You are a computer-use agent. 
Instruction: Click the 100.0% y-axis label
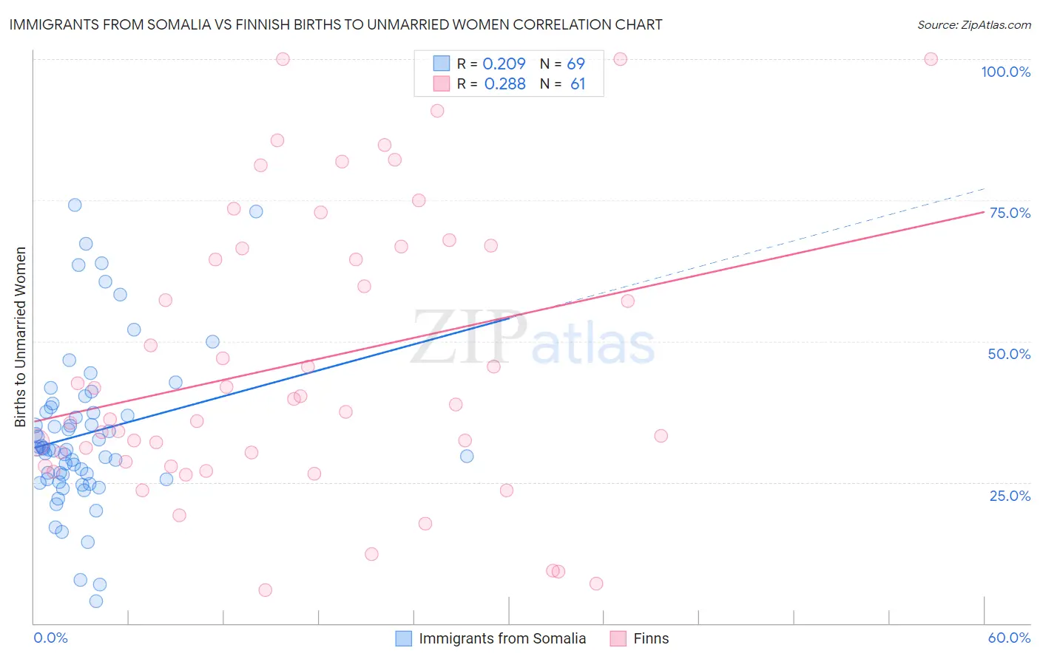point(1006,72)
